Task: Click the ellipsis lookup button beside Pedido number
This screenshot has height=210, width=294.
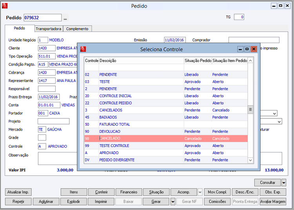Action: pos(65,18)
